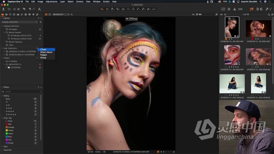Click the Import Images toolbar icon
Screen dimensions: 274x154
pyautogui.click(x=3, y=9)
